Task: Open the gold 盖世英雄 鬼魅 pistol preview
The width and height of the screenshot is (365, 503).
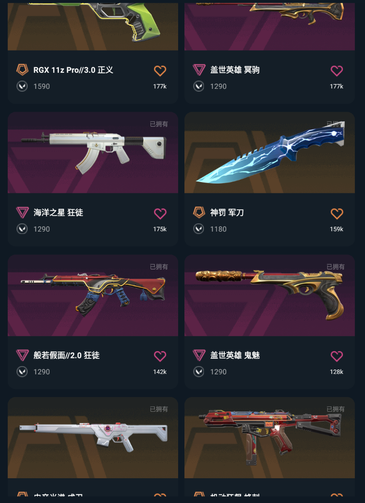Action: pyautogui.click(x=269, y=296)
